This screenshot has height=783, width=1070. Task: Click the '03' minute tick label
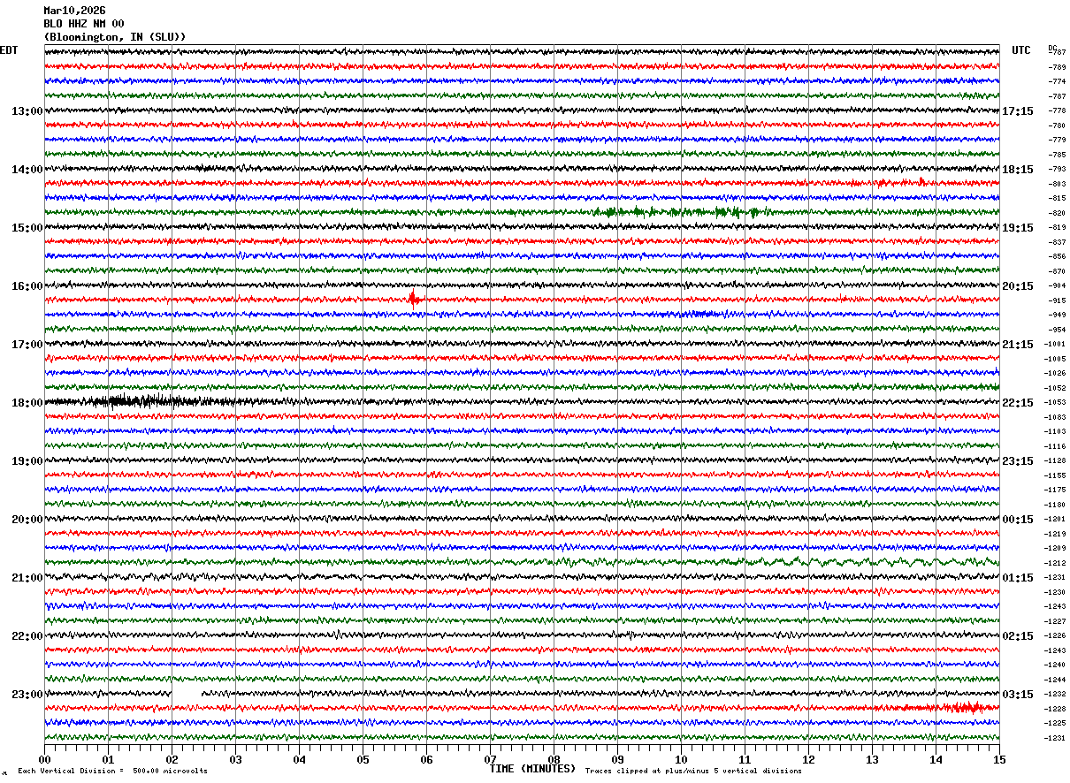(x=235, y=759)
